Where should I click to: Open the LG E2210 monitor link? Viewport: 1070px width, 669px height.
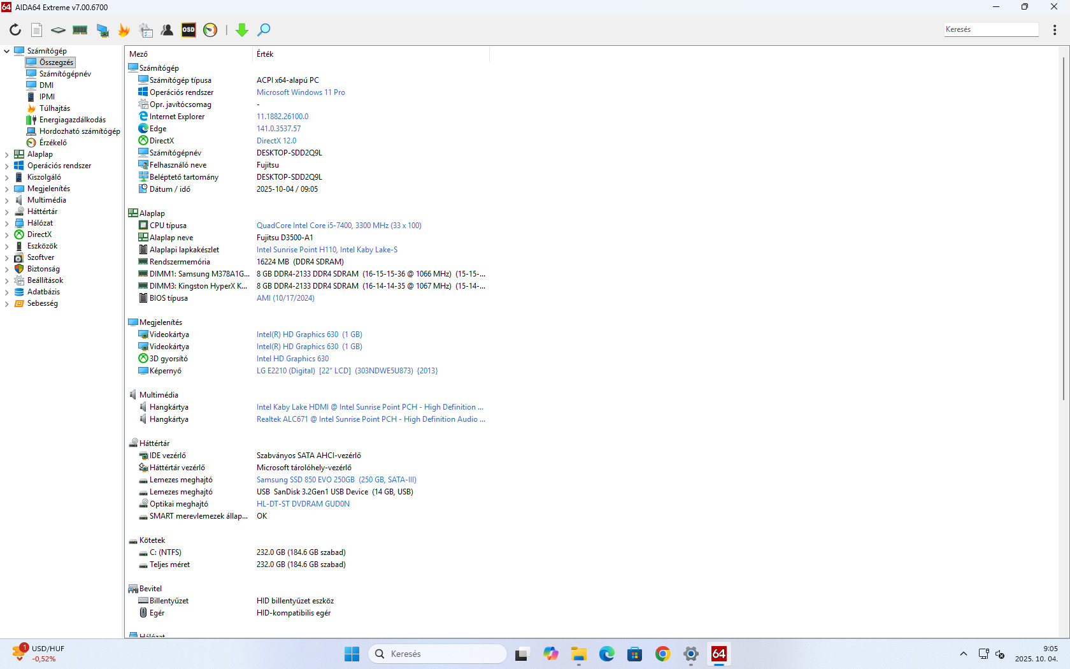click(x=347, y=371)
